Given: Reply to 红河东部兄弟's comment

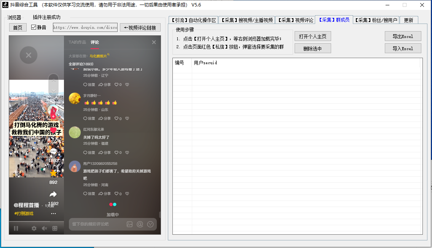Looking at the screenshot, I should tap(89, 153).
